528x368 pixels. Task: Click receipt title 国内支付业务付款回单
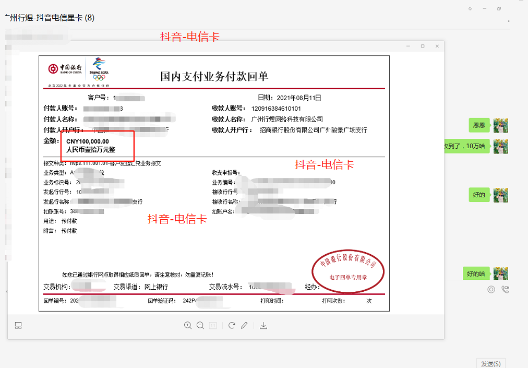pyautogui.click(x=214, y=77)
